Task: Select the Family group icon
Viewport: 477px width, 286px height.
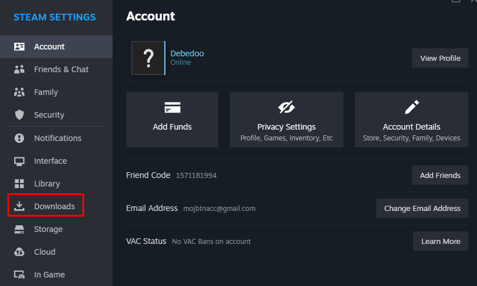Action: point(19,92)
